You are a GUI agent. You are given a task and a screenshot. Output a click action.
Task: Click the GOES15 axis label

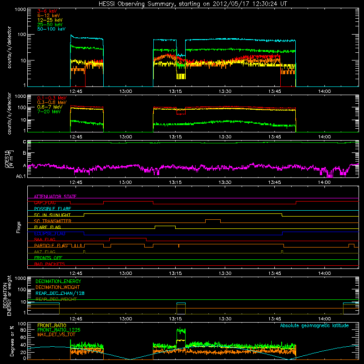pyautogui.click(x=9, y=159)
